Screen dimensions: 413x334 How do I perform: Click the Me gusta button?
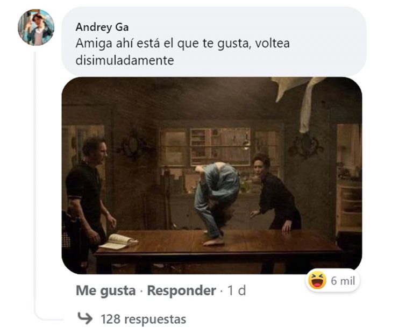pos(105,290)
